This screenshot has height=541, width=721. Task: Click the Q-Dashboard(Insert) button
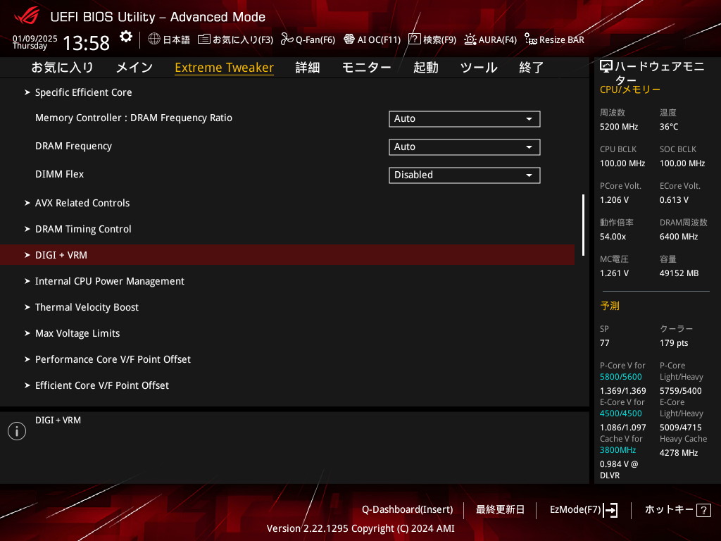(x=407, y=509)
